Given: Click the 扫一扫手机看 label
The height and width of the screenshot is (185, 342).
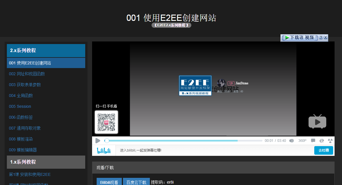Looking at the screenshot, I should coord(106,106).
